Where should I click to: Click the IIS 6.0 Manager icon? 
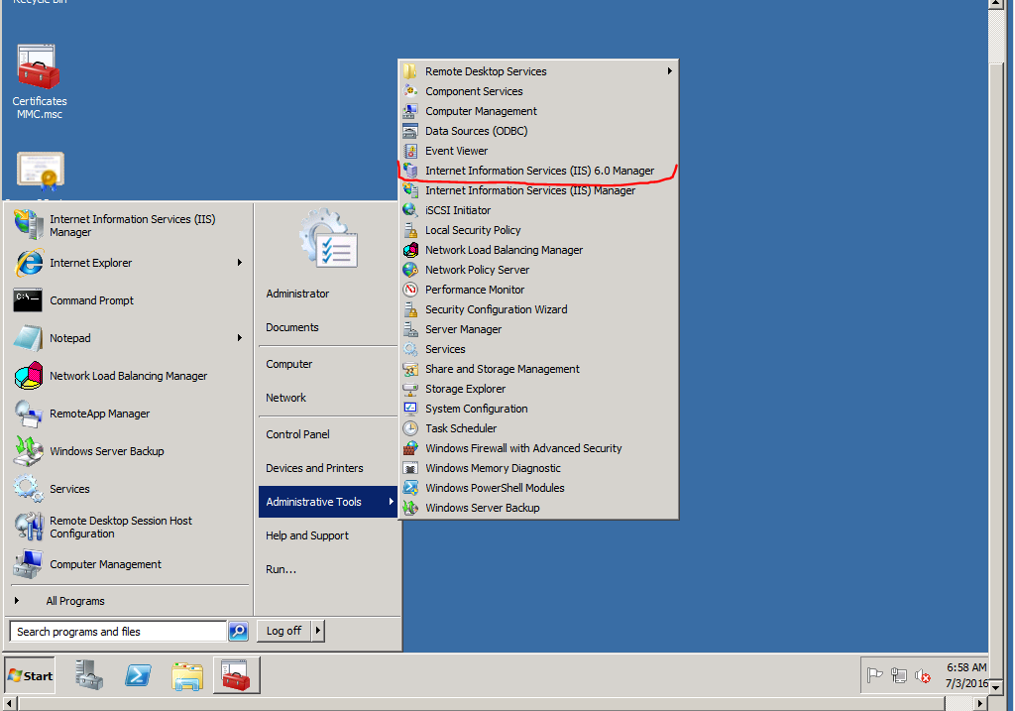pyautogui.click(x=409, y=171)
